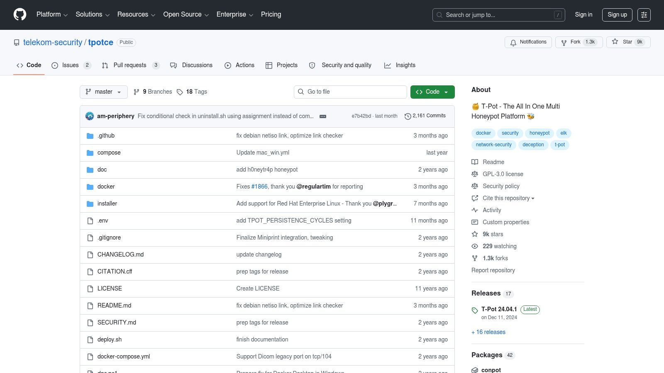Image resolution: width=664 pixels, height=373 pixels.
Task: Click the tag icon beside 18 Tags
Action: point(180,92)
